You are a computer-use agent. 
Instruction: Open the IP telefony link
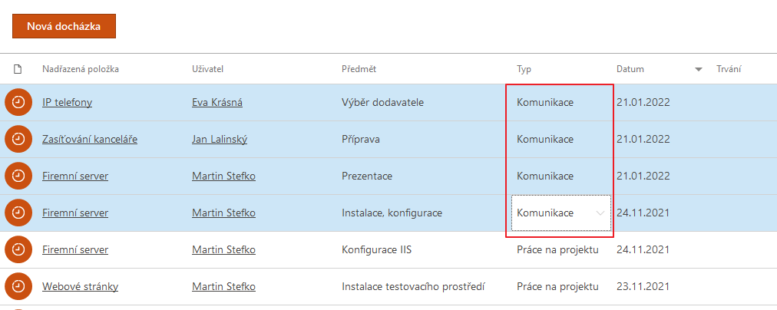pos(68,103)
